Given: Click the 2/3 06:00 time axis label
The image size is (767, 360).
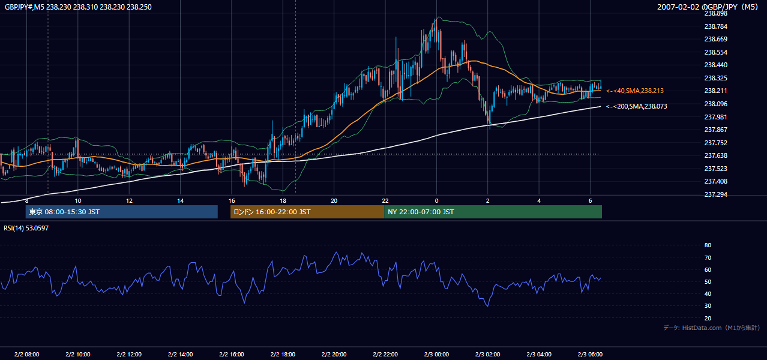Looking at the screenshot, I should click(590, 354).
